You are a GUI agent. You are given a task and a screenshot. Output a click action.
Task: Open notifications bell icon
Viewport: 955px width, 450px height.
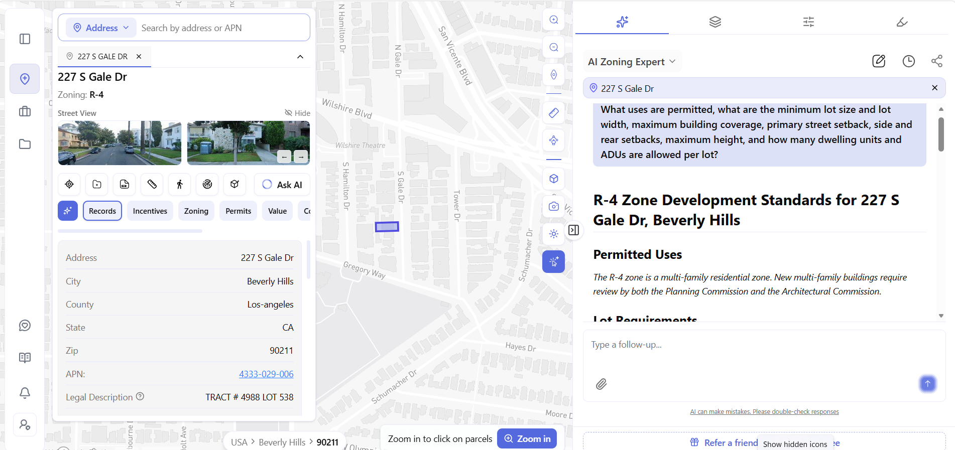[x=25, y=392]
